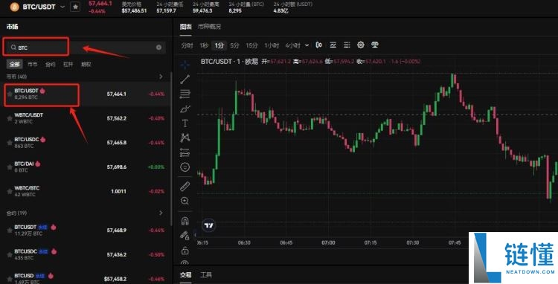Select the 期权 market filter tab
This screenshot has height=284, width=558.
click(86, 65)
